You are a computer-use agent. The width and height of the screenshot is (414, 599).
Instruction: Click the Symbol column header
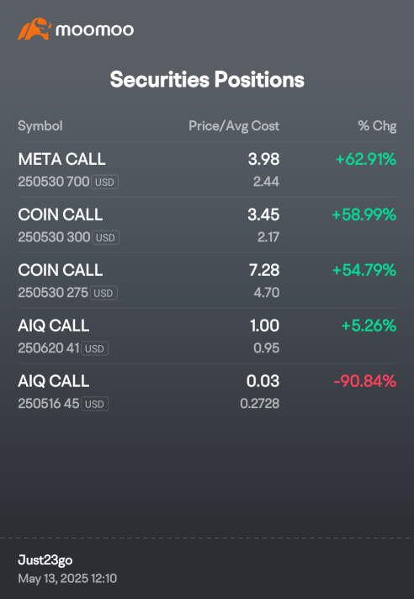(40, 125)
